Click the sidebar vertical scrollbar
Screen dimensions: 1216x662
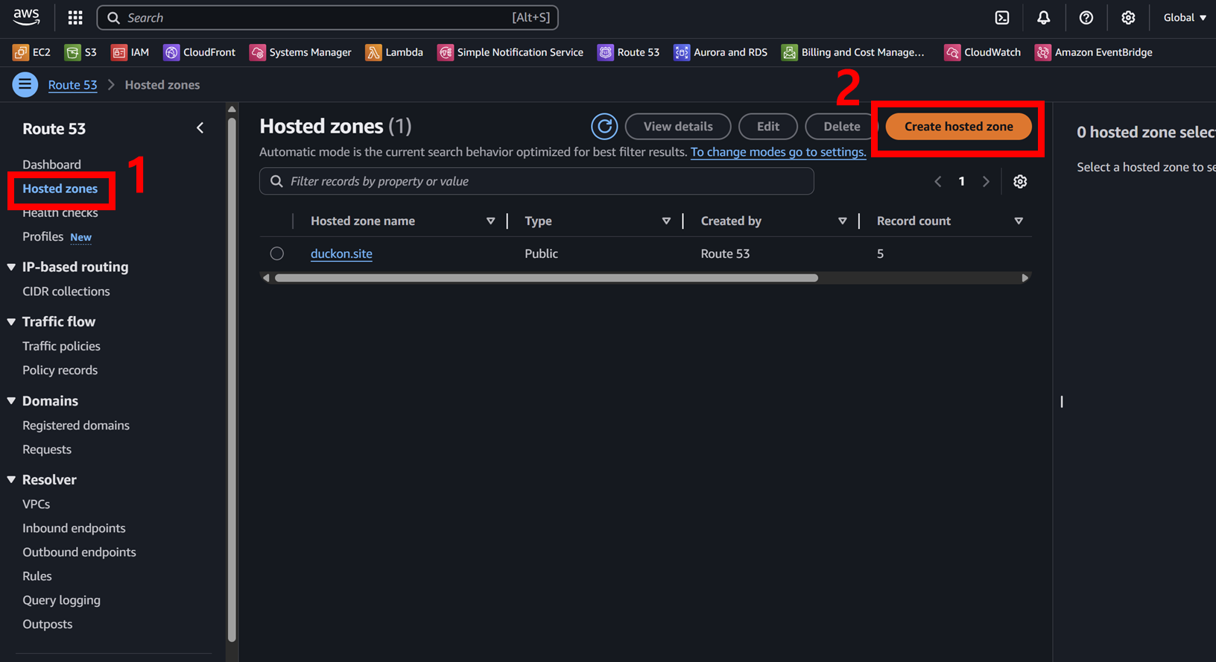(232, 380)
